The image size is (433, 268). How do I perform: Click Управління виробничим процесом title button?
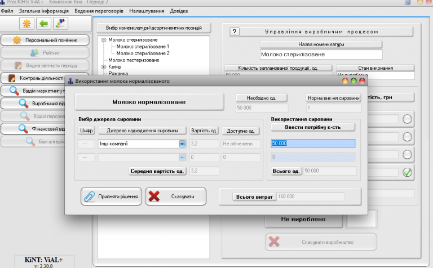pyautogui.click(x=321, y=32)
